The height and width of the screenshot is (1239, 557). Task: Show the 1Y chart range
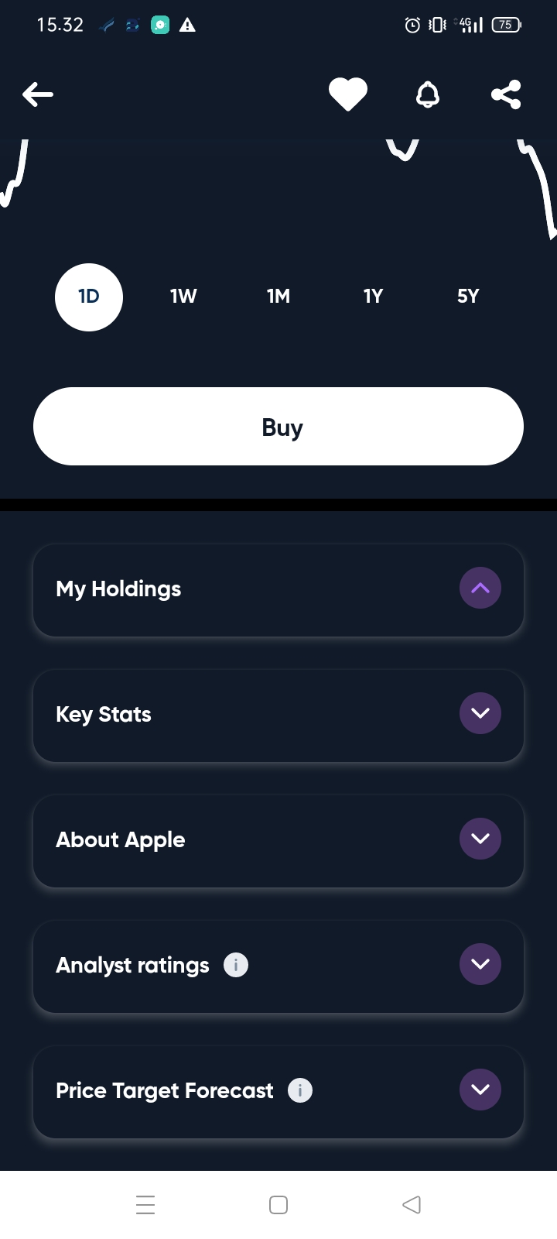373,297
